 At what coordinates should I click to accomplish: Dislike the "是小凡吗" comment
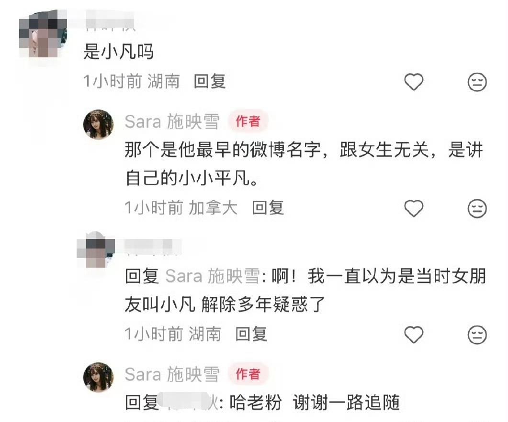[477, 82]
